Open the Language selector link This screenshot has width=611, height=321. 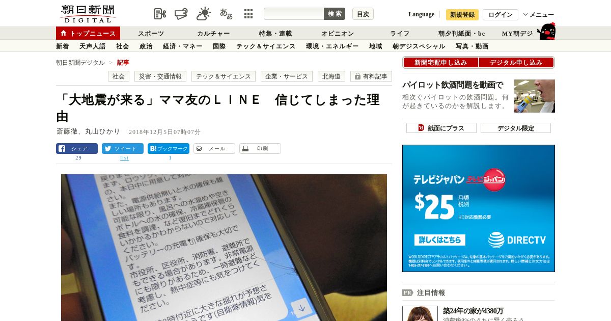pyautogui.click(x=421, y=14)
